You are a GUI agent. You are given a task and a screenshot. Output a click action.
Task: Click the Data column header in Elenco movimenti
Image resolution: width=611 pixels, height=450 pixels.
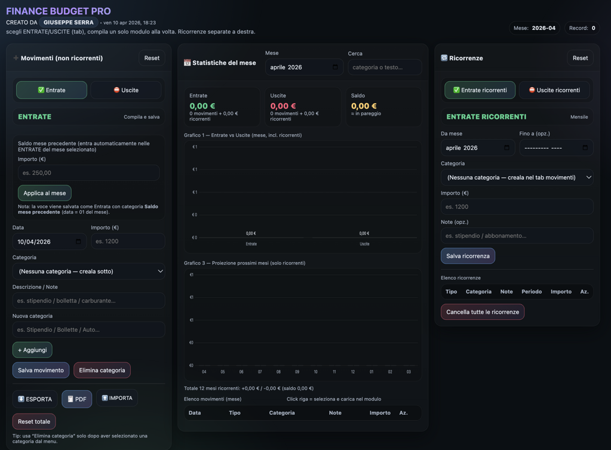(x=195, y=412)
